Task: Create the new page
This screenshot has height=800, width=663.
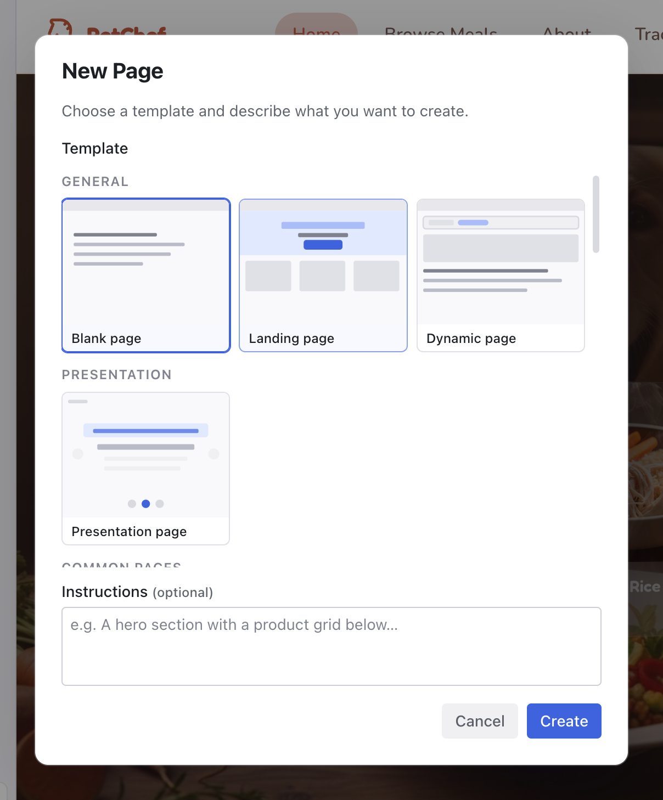Action: point(564,721)
